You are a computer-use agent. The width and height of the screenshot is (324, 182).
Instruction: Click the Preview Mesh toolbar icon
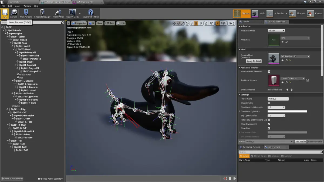point(72,13)
